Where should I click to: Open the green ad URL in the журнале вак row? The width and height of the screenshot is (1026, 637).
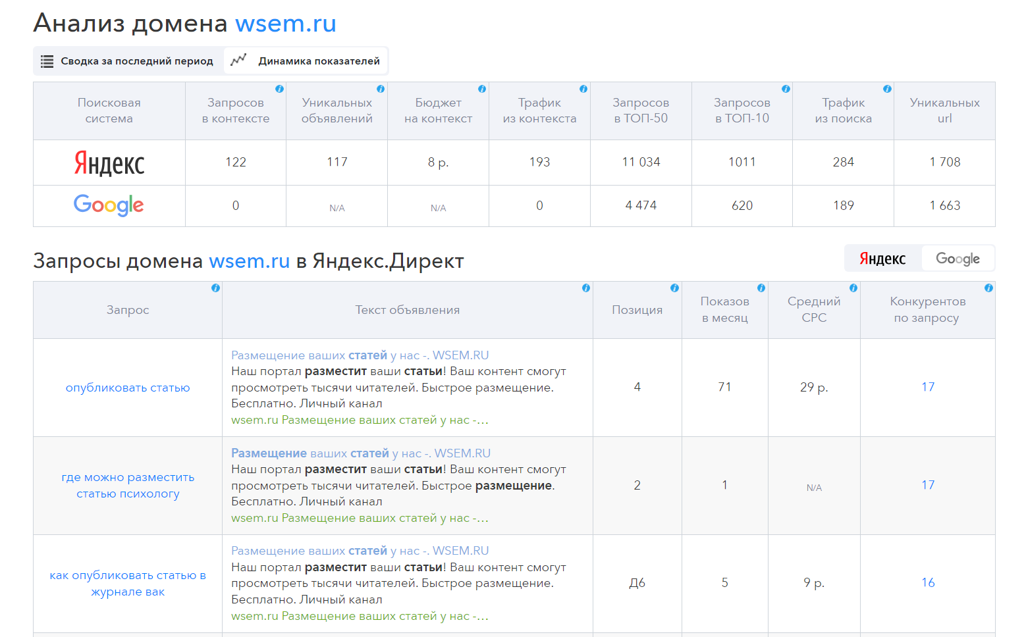click(x=360, y=616)
